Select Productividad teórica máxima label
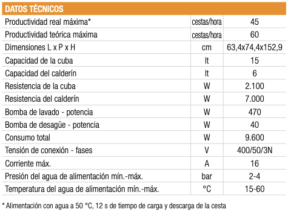Screen dimensions: 288x218 coord(51,35)
